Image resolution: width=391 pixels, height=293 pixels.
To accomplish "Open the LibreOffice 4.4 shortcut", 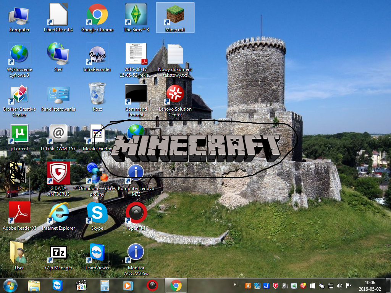I will click(58, 15).
